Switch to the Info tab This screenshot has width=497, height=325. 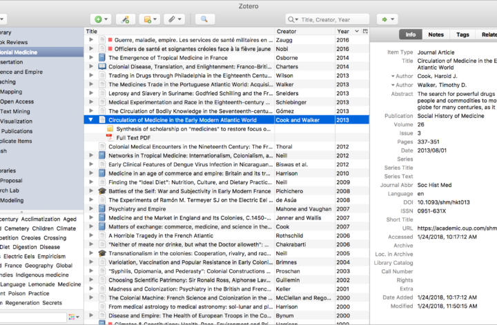(411, 35)
